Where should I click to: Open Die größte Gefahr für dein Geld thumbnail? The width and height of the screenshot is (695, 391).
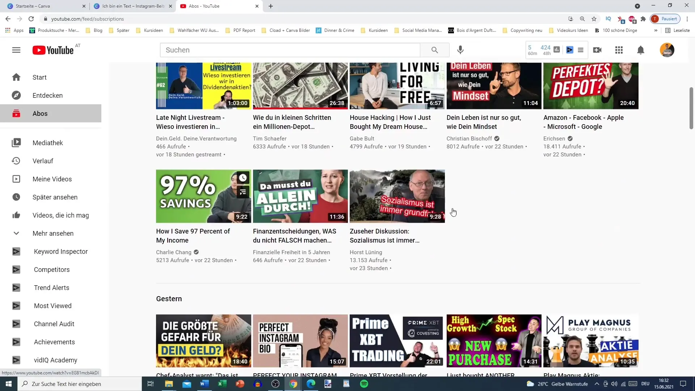pyautogui.click(x=203, y=341)
